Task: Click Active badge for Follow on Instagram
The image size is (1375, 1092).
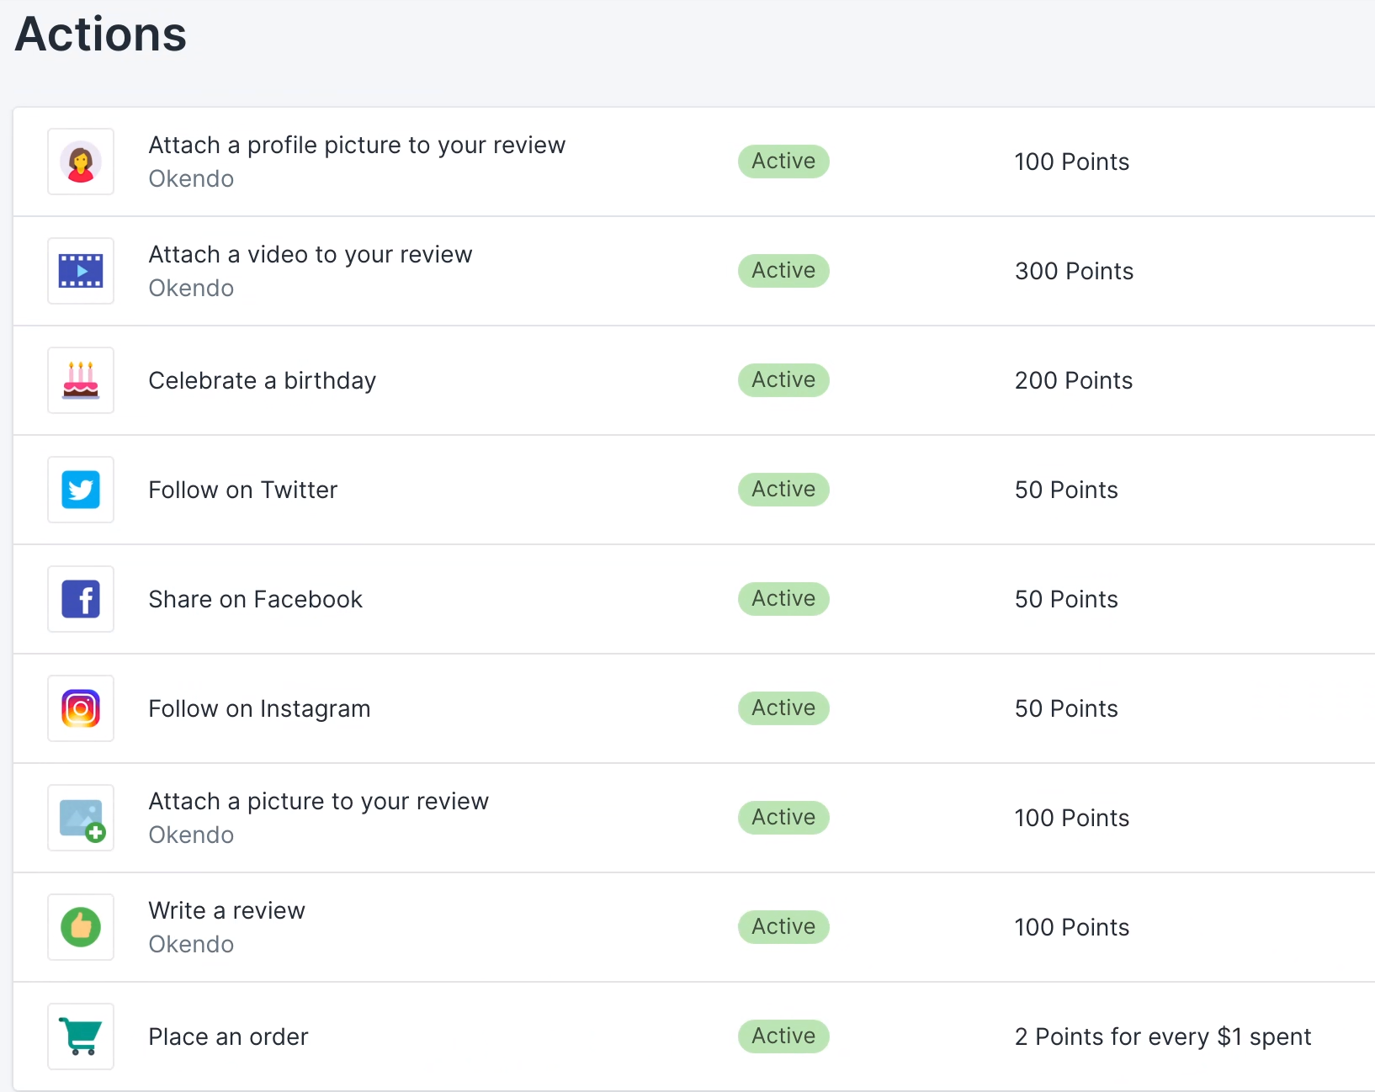Action: [x=783, y=708]
